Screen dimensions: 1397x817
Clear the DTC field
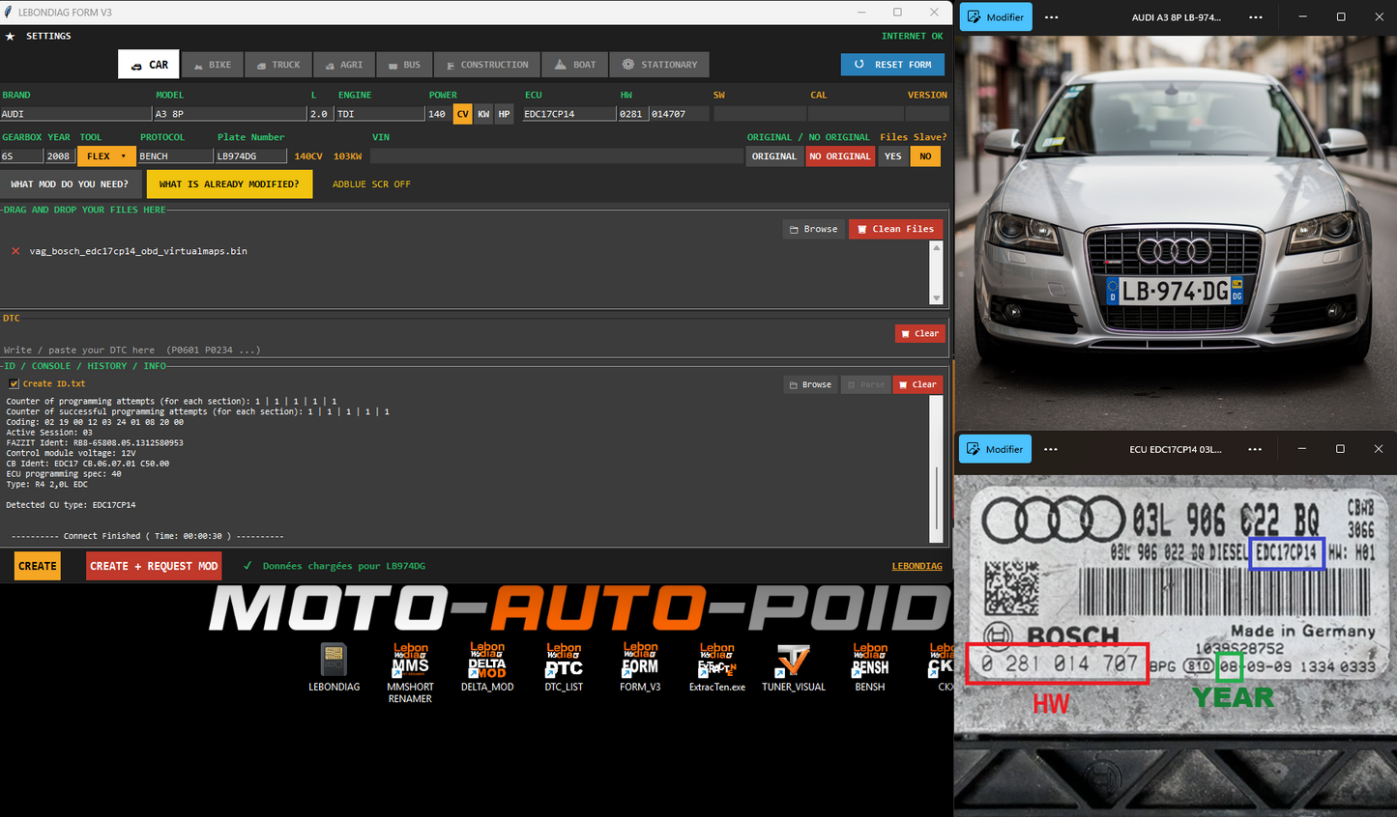click(x=919, y=333)
